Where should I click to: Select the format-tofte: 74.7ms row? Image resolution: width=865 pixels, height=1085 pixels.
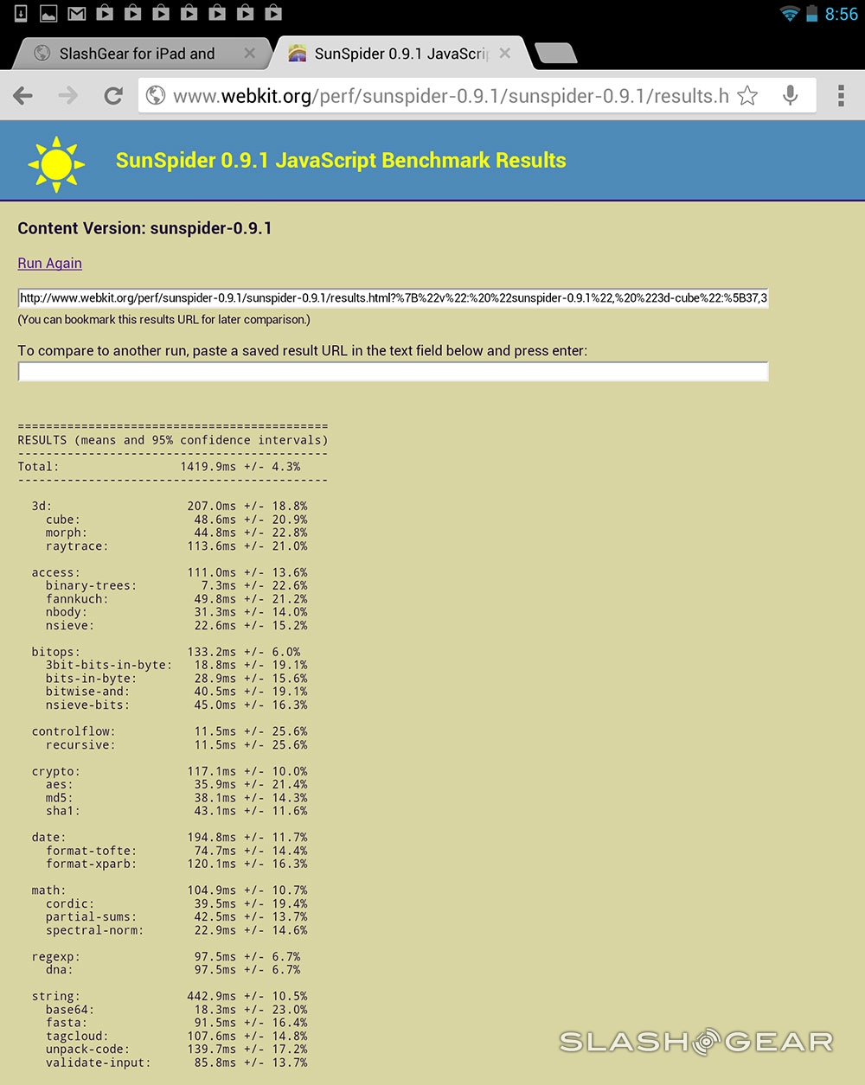pyautogui.click(x=176, y=851)
